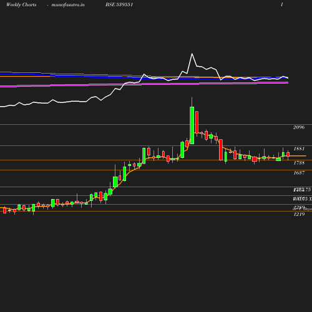The width and height of the screenshot is (312, 312).
Task: Click the "BSE 539551" symbol label
Action: (x=119, y=4)
